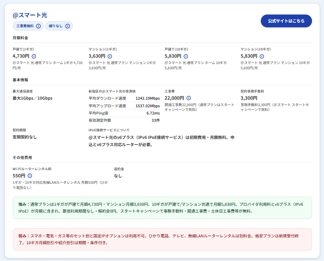The height and width of the screenshot is (261, 324).
Task: Click ホーム 10ギガ plan description
Action: point(196,65)
